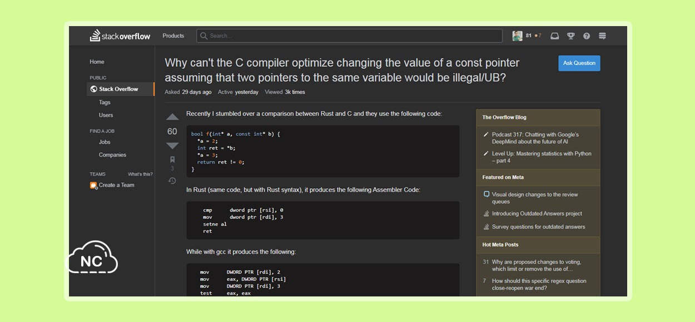The width and height of the screenshot is (695, 322).
Task: Downvote the question with down arrow
Action: [172, 145]
